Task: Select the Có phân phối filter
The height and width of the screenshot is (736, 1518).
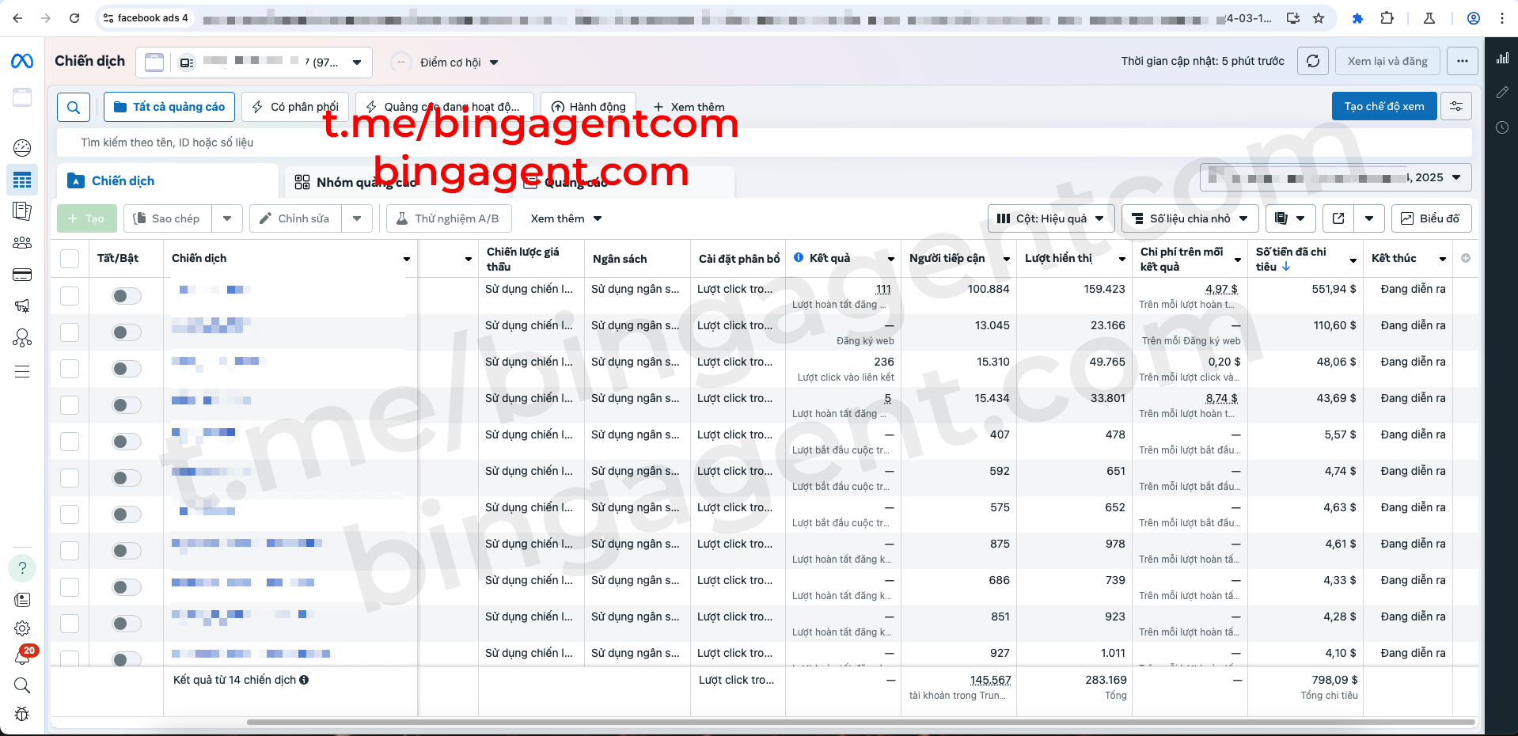Action: pos(295,107)
